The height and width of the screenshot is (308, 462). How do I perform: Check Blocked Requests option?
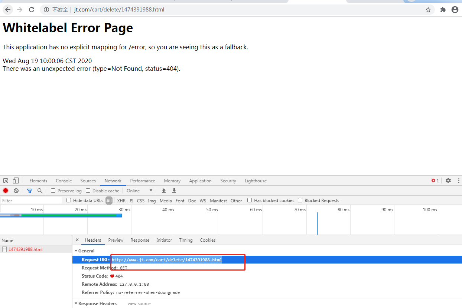pos(300,200)
